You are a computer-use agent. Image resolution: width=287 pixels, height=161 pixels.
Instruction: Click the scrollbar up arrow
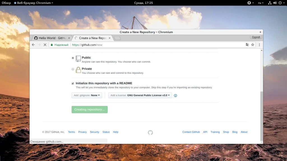coord(261,50)
